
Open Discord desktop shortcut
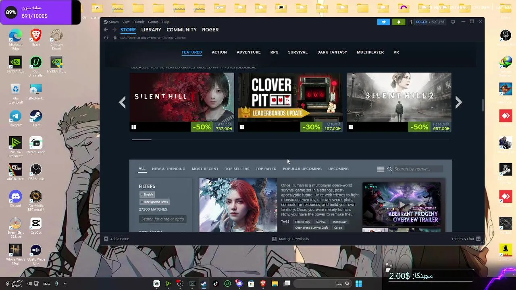[16, 199]
